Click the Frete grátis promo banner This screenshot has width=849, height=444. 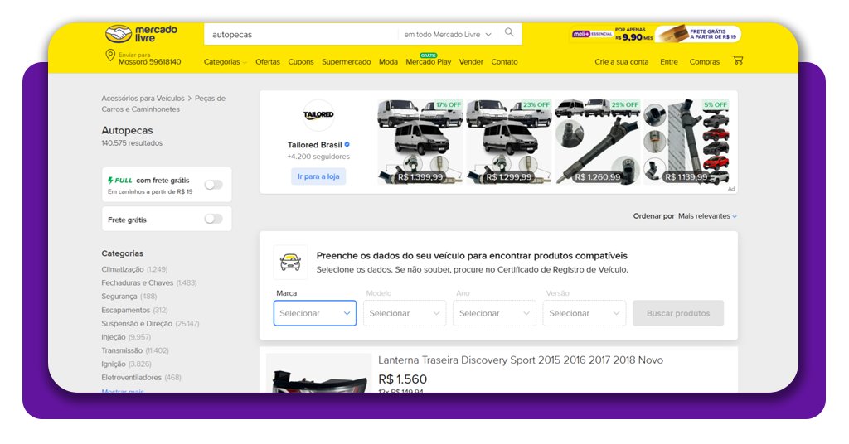(698, 34)
